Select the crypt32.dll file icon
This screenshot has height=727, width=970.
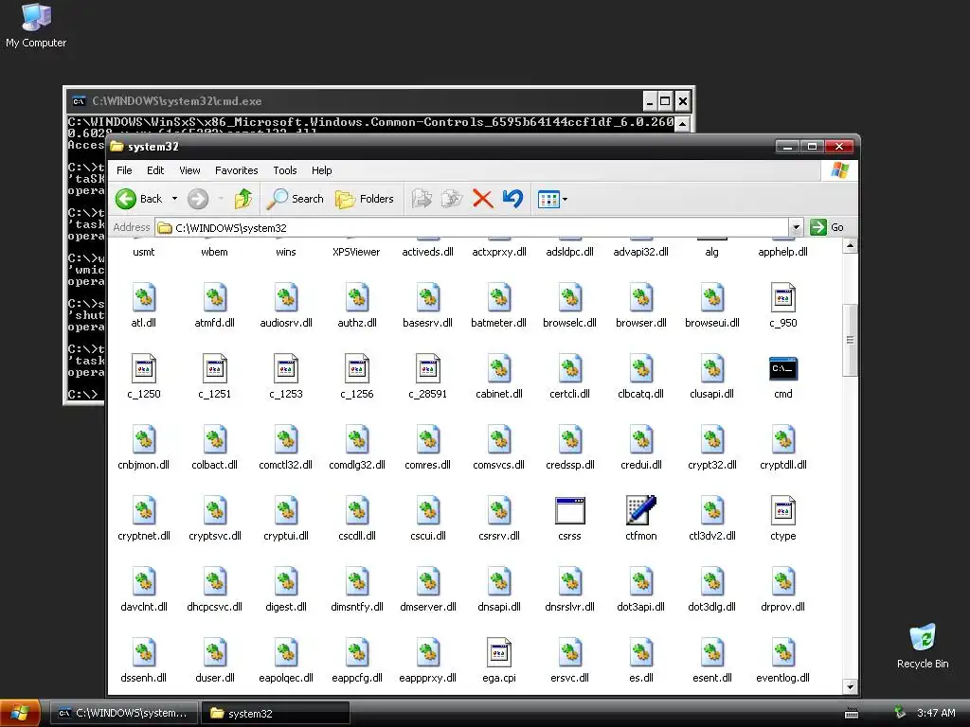[712, 440]
